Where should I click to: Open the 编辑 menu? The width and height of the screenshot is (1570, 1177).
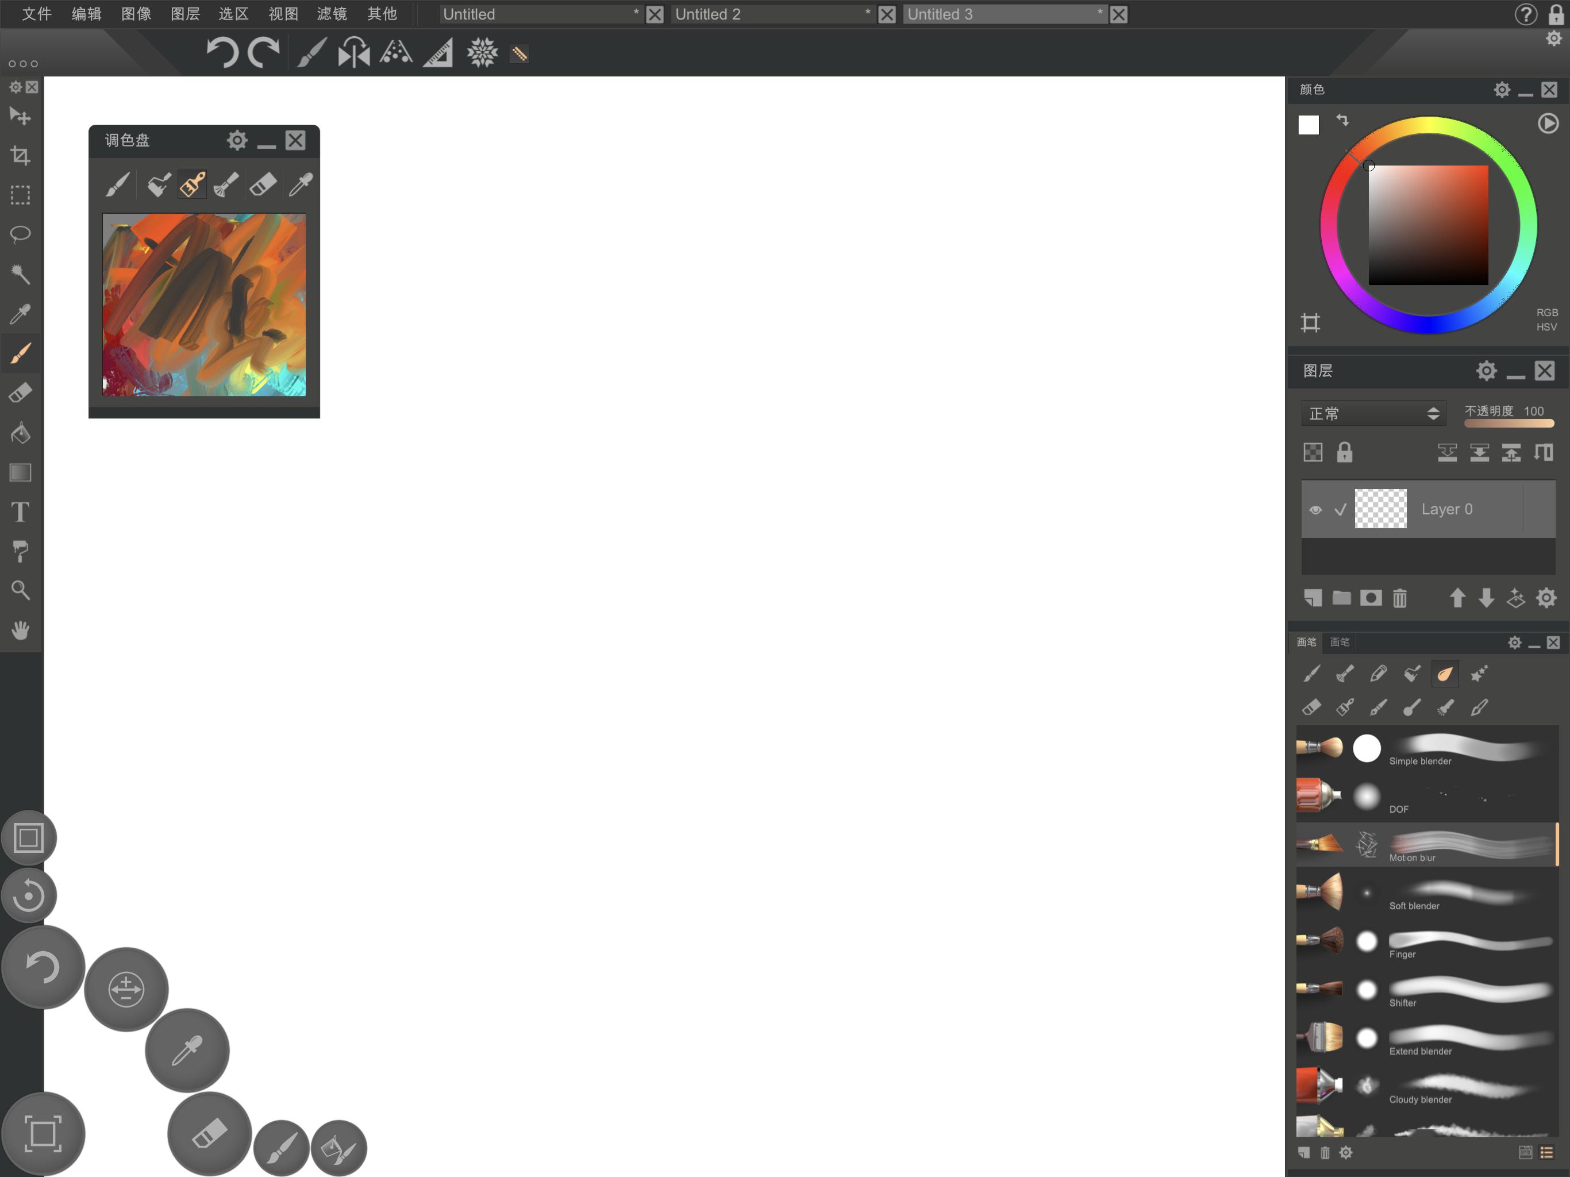pos(86,14)
